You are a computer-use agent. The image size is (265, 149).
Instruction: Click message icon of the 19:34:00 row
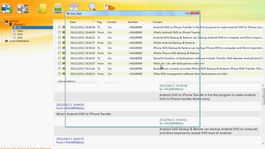(64, 53)
